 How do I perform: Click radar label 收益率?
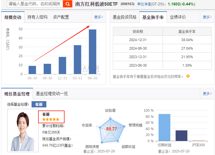(87, 125)
